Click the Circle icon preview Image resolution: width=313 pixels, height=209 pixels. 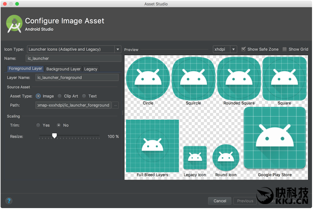(148, 78)
